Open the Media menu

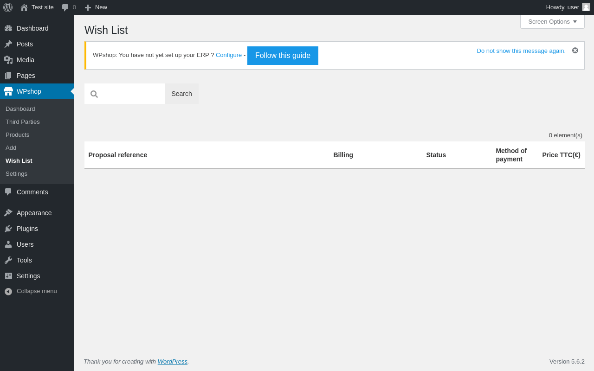coord(37,60)
